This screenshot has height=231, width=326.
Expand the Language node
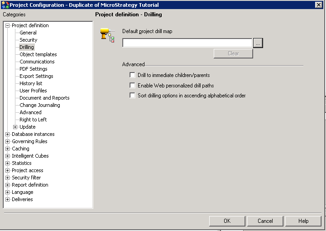8,192
